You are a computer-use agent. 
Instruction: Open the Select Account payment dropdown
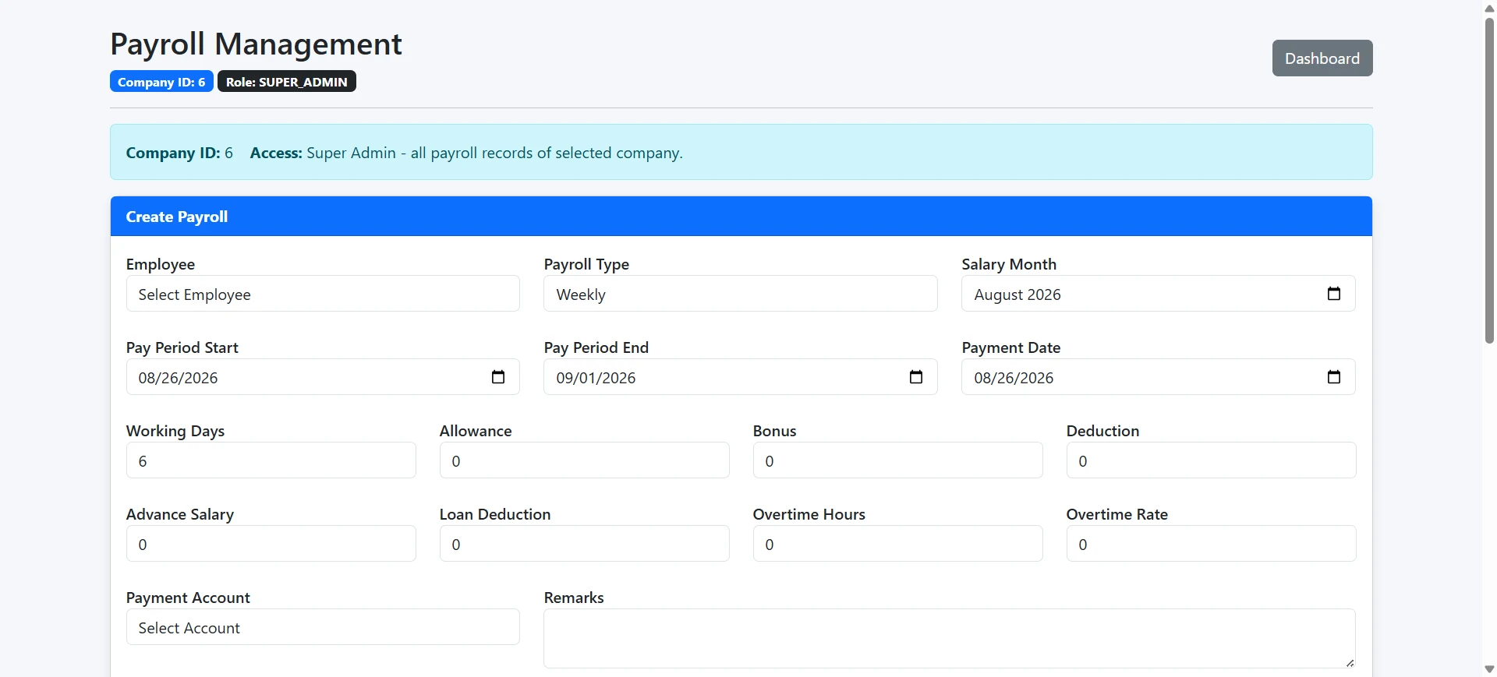(323, 627)
